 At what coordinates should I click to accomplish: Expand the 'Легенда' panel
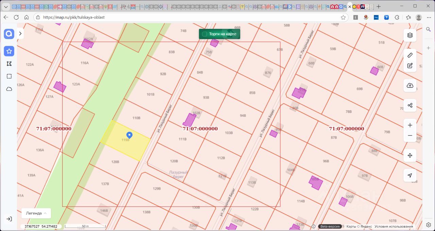tap(36, 213)
